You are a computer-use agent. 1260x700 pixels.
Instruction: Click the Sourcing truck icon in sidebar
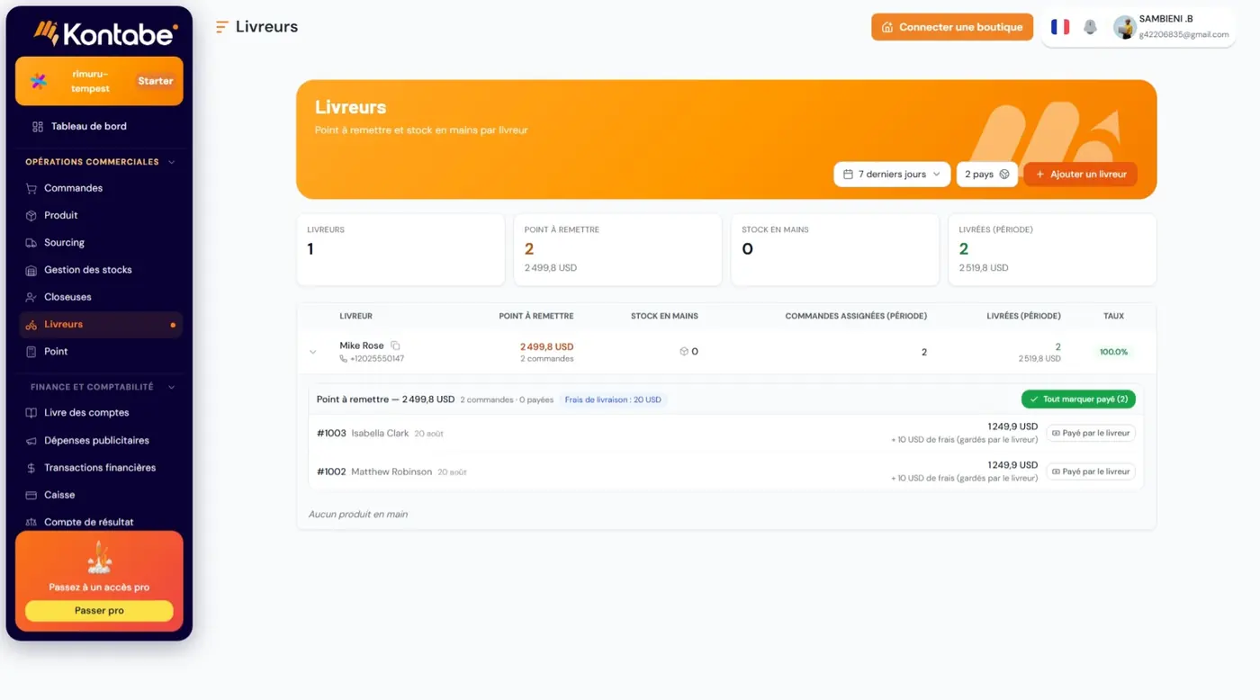[x=31, y=243]
